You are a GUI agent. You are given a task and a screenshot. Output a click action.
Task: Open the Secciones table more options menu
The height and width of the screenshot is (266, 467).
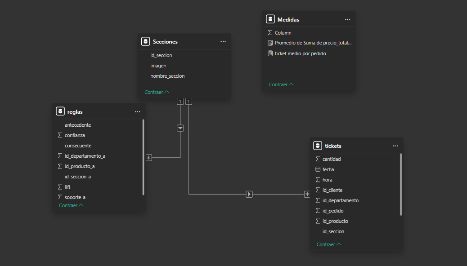(x=223, y=41)
